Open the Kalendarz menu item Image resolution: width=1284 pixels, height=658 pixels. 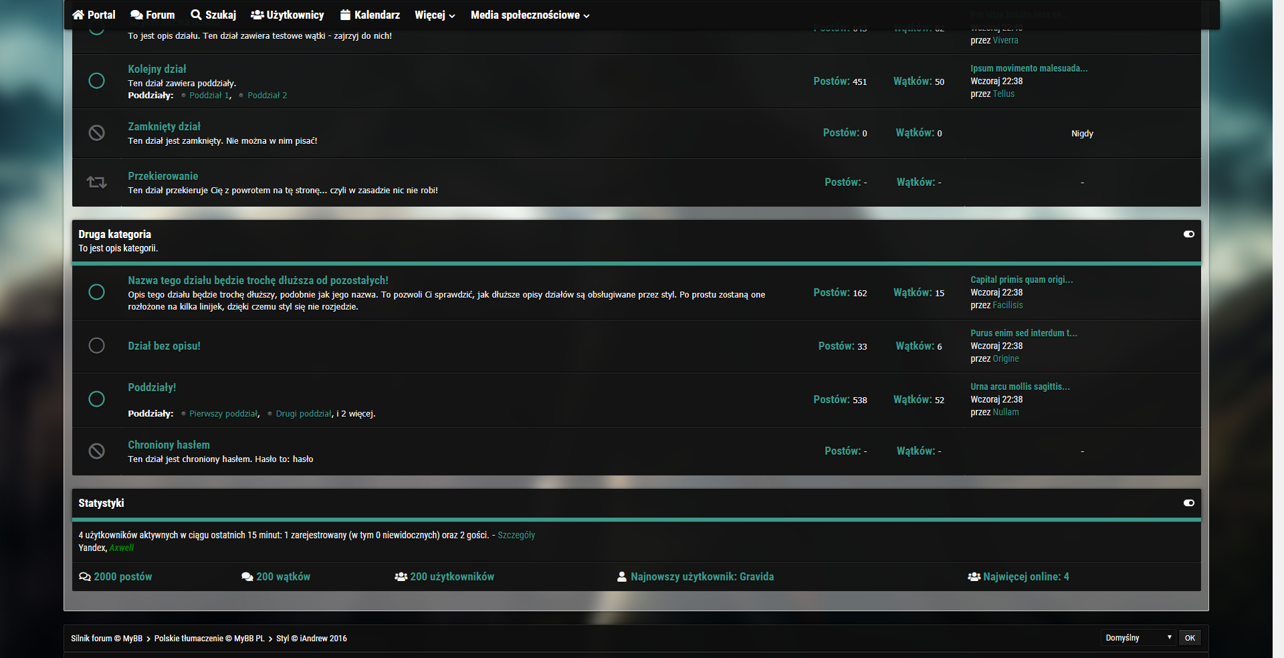(370, 15)
